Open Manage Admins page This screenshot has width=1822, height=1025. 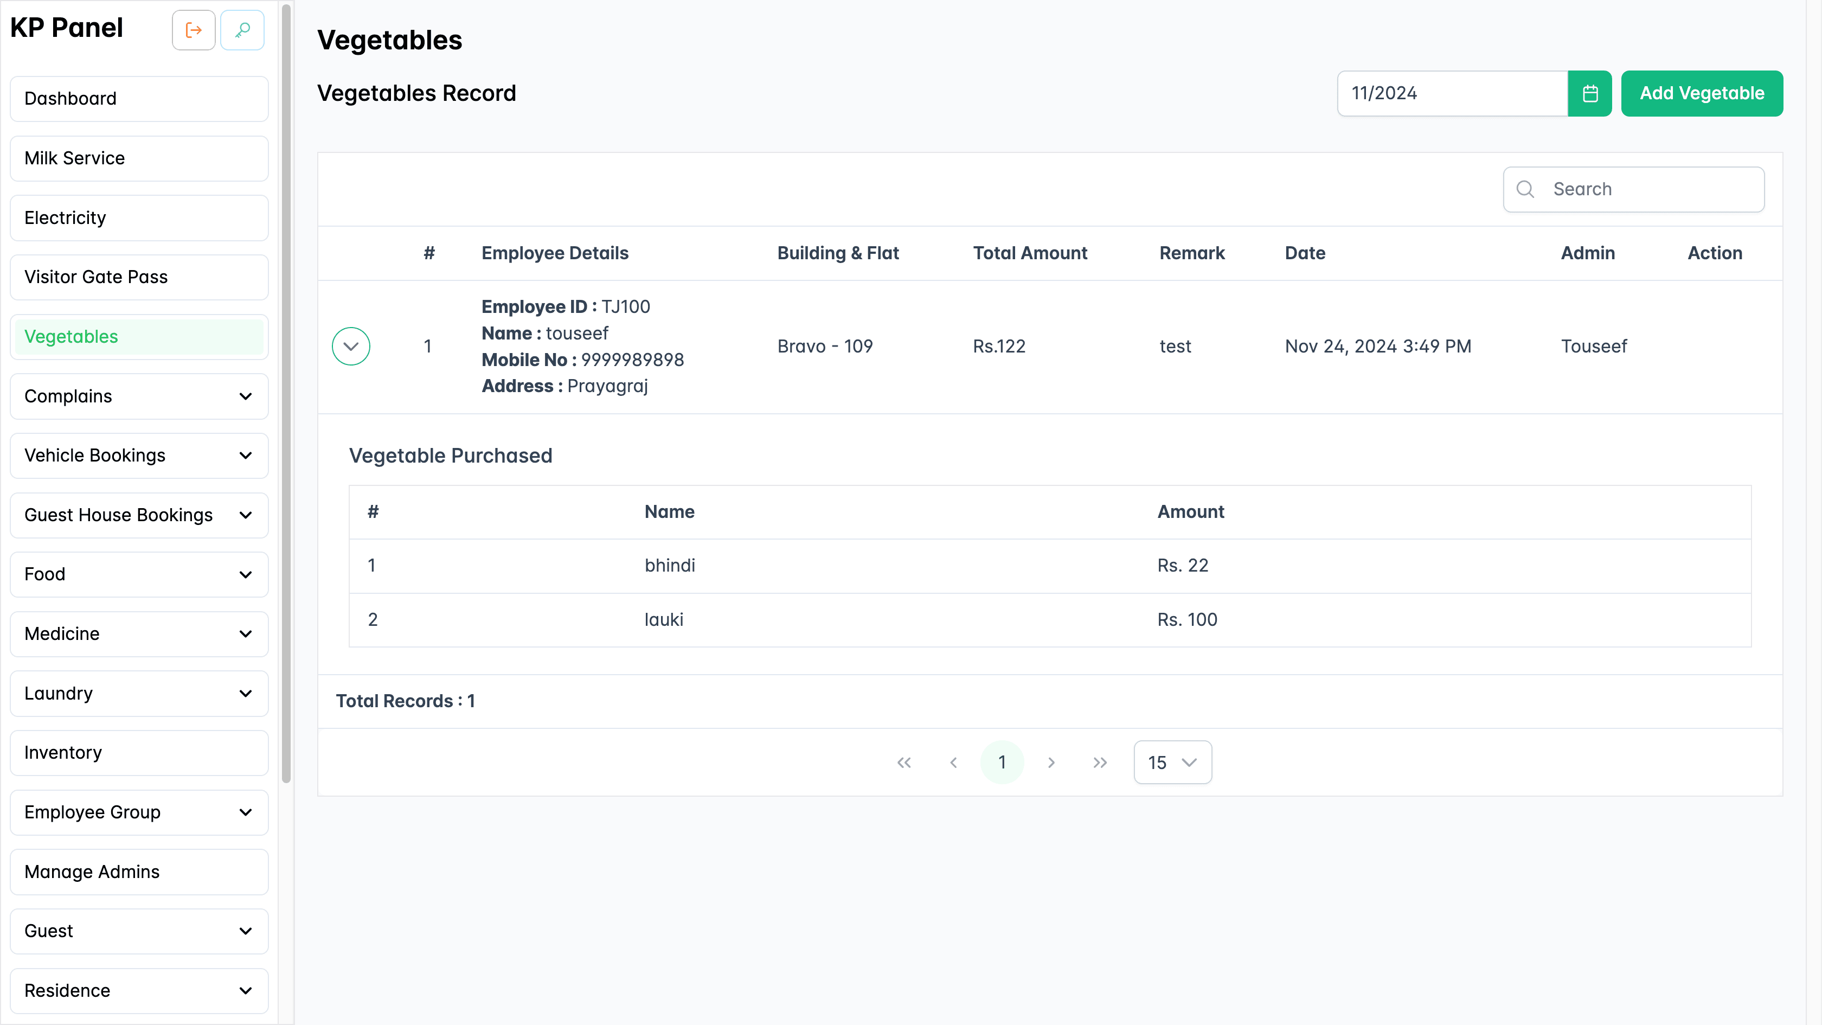click(x=139, y=872)
